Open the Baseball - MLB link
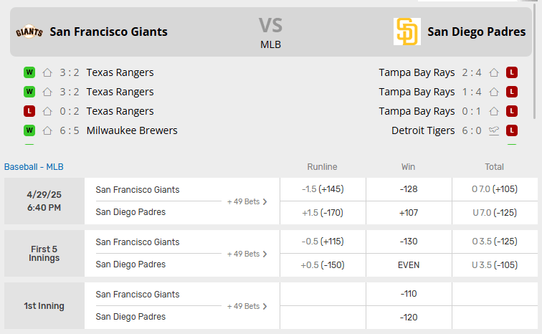Screen dimensions: 542x334 coord(34,167)
